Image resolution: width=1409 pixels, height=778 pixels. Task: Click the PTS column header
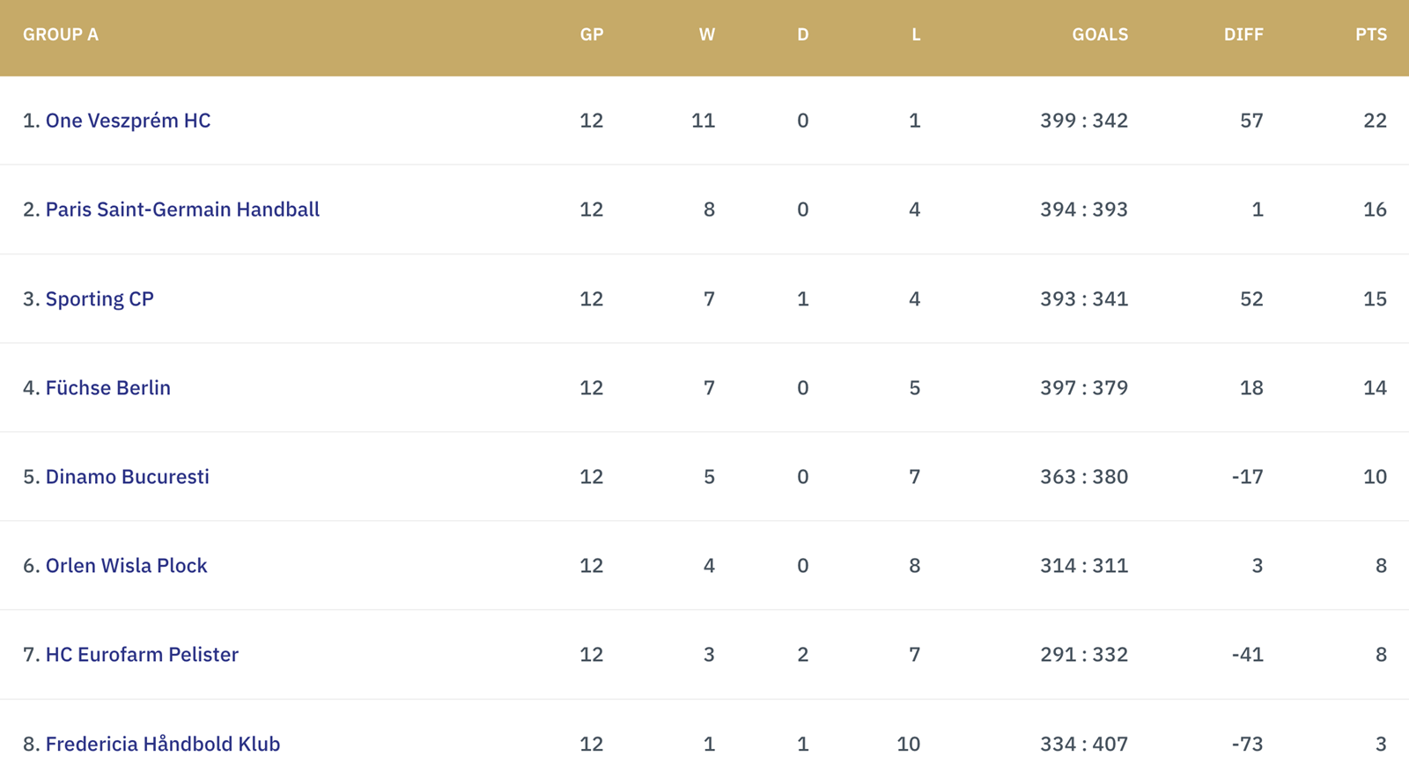1371,34
